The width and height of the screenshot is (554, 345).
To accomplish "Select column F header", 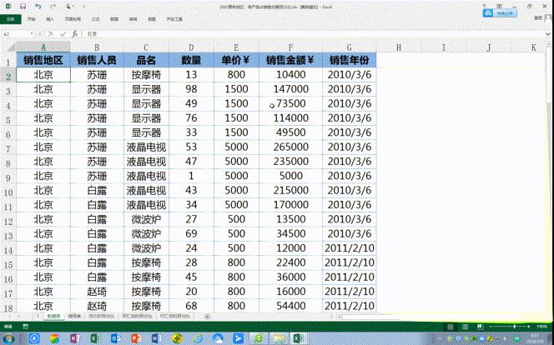I will [290, 47].
